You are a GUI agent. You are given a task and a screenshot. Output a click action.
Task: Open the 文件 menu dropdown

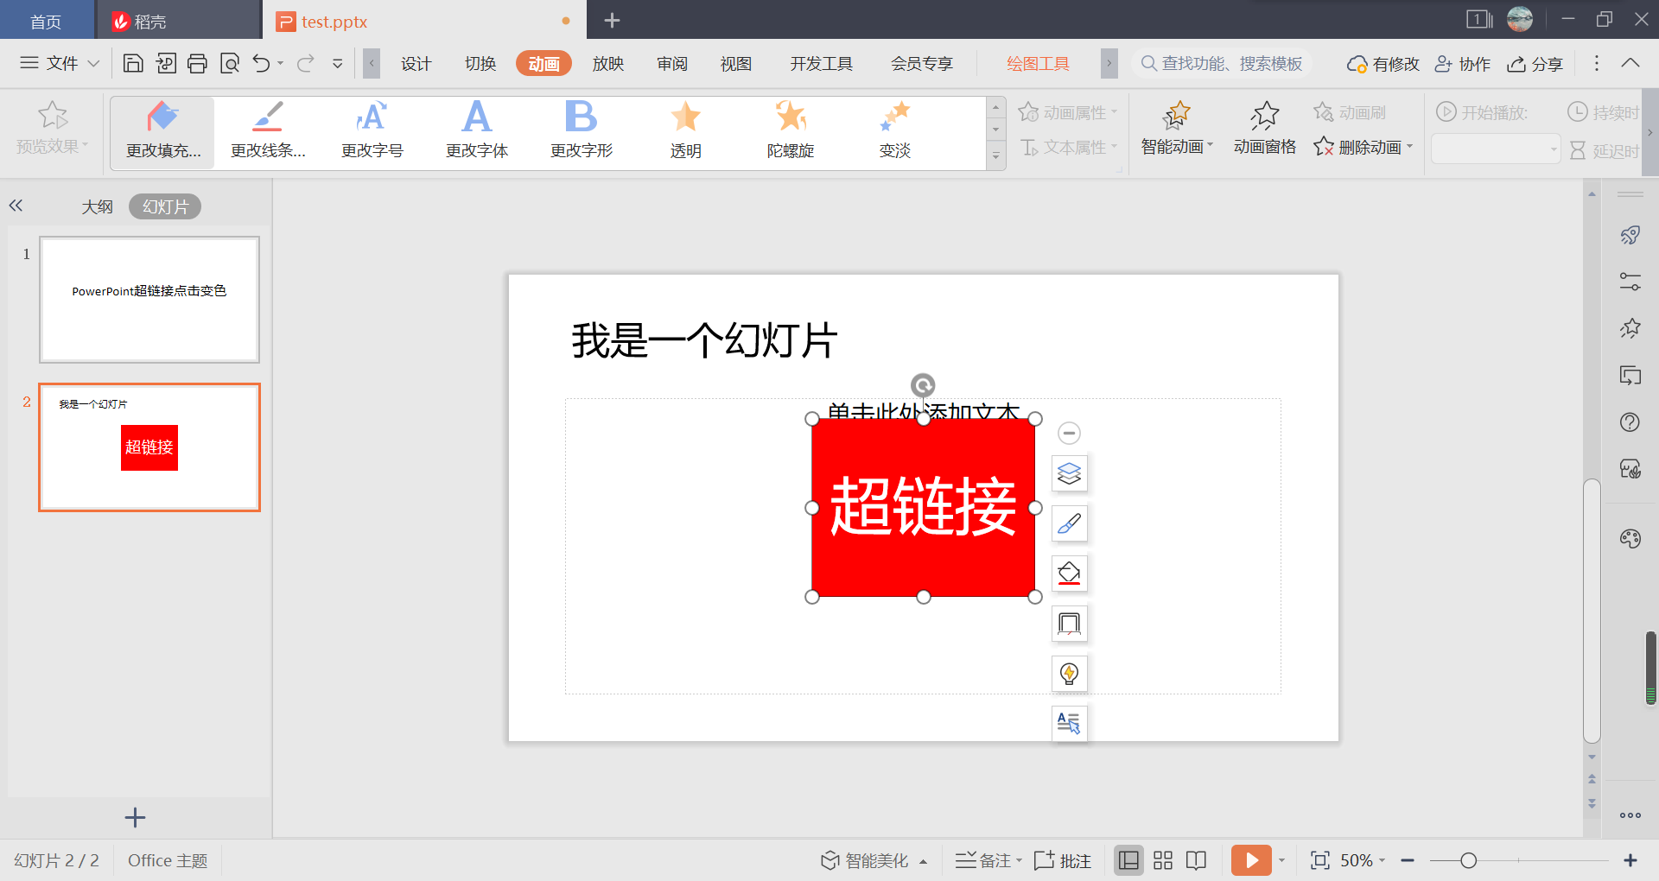coord(60,63)
